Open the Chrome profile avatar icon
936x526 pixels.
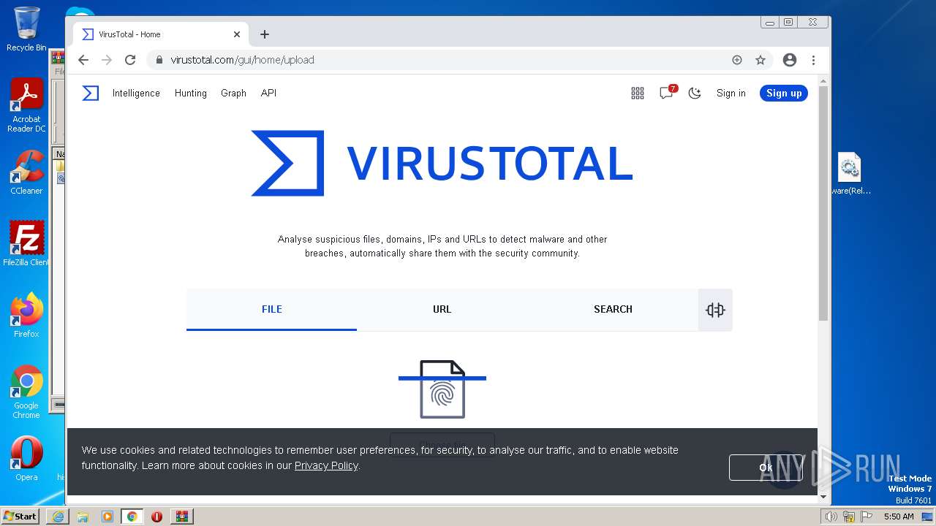(x=790, y=60)
